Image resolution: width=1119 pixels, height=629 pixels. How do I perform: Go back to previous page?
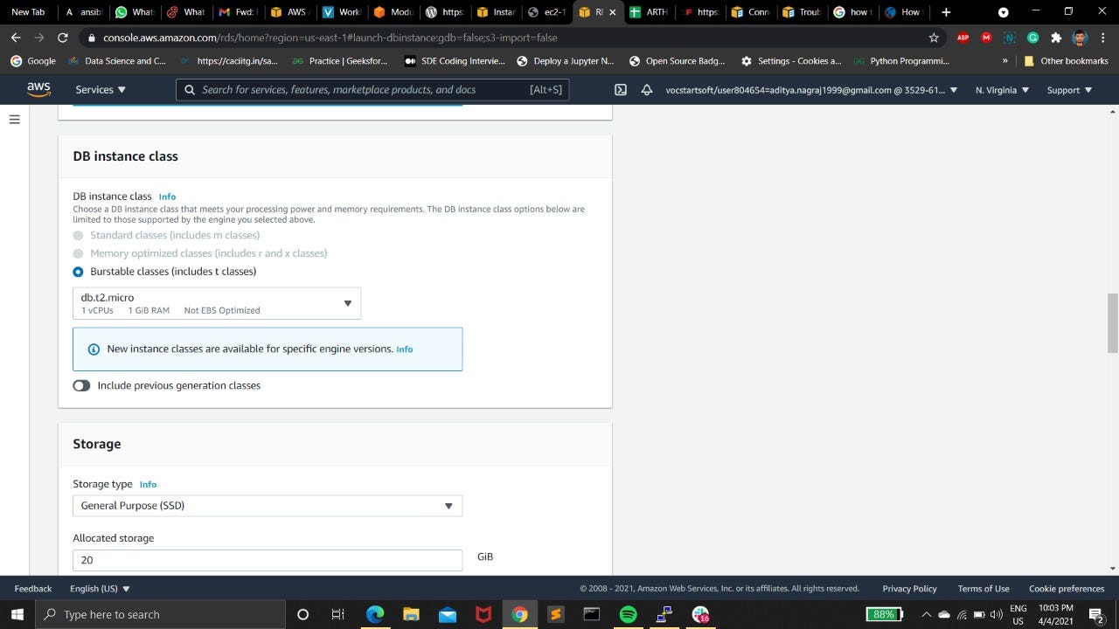coord(15,38)
